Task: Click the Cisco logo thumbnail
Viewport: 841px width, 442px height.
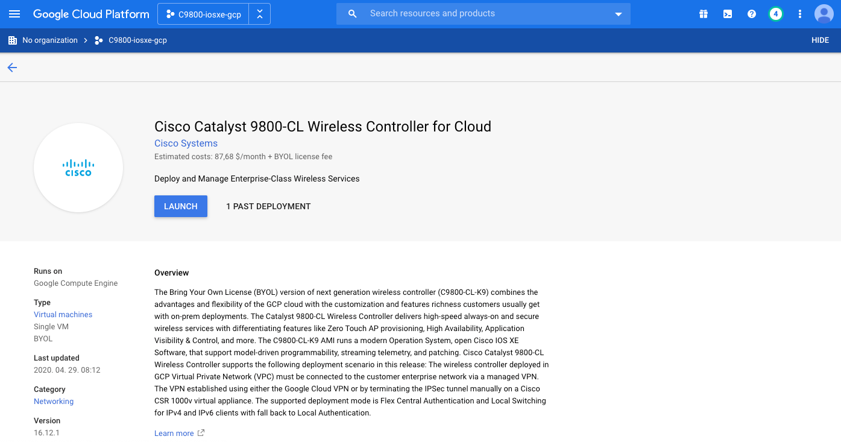Action: 78,168
